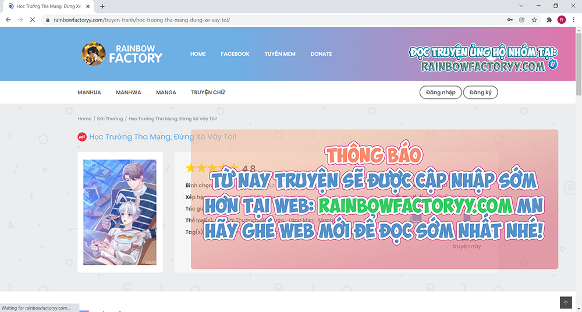Viewport: 582px width, 312px height.
Task: Click the Rainbow Factory logo
Action: click(x=122, y=54)
